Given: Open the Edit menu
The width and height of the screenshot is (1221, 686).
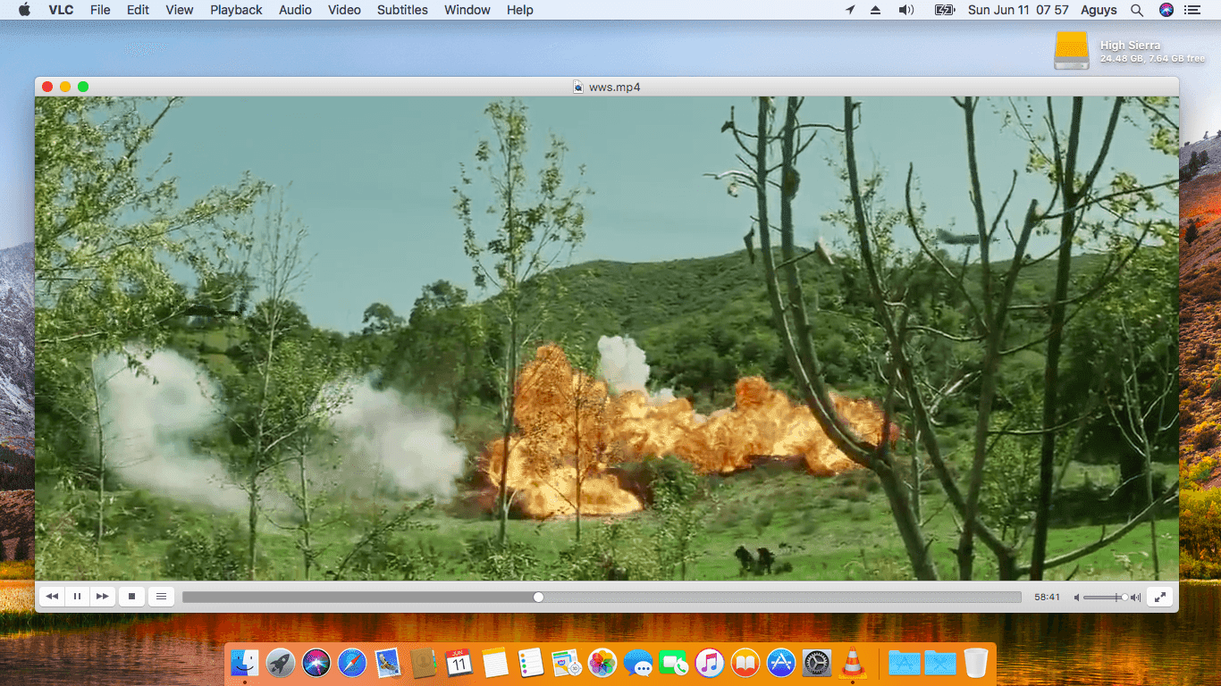Looking at the screenshot, I should [x=138, y=10].
